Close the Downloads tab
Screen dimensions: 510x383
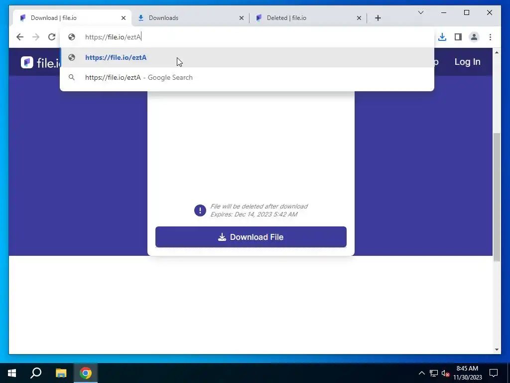coord(242,18)
